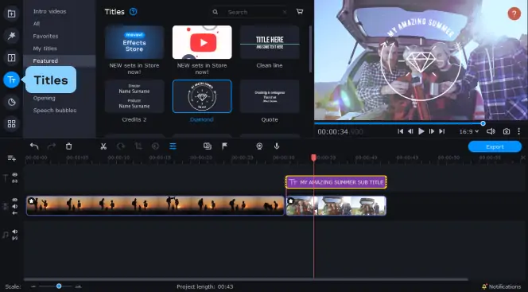Add a marker with flag icon

(224, 146)
